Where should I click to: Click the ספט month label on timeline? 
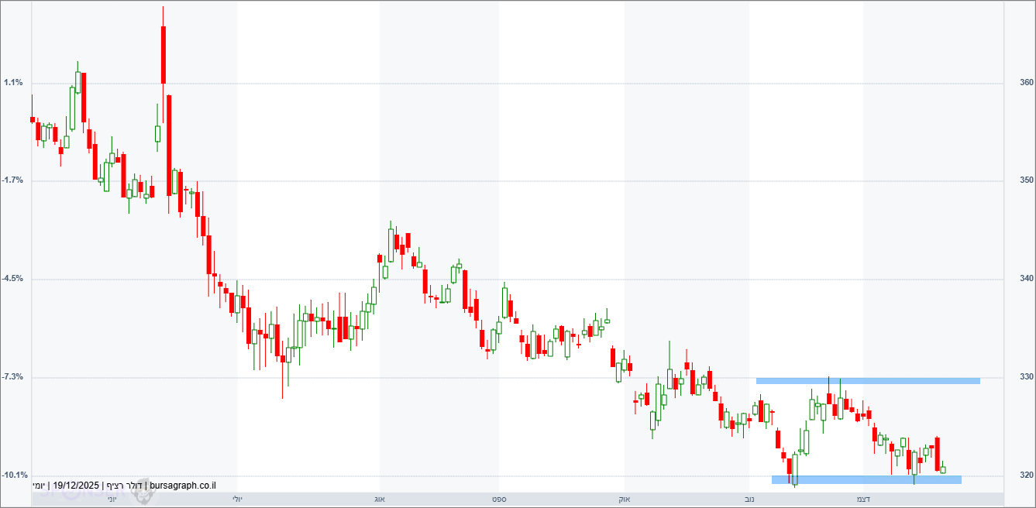pyautogui.click(x=498, y=499)
